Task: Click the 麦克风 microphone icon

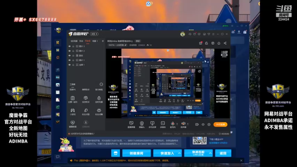Action: 173,123
